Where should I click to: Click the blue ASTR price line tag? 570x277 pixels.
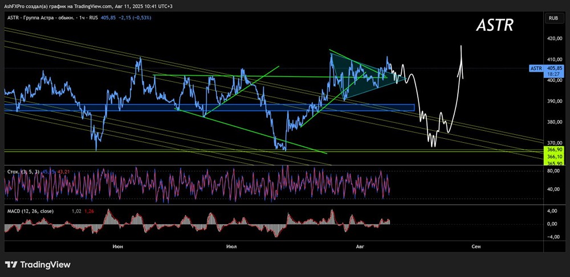click(x=536, y=68)
